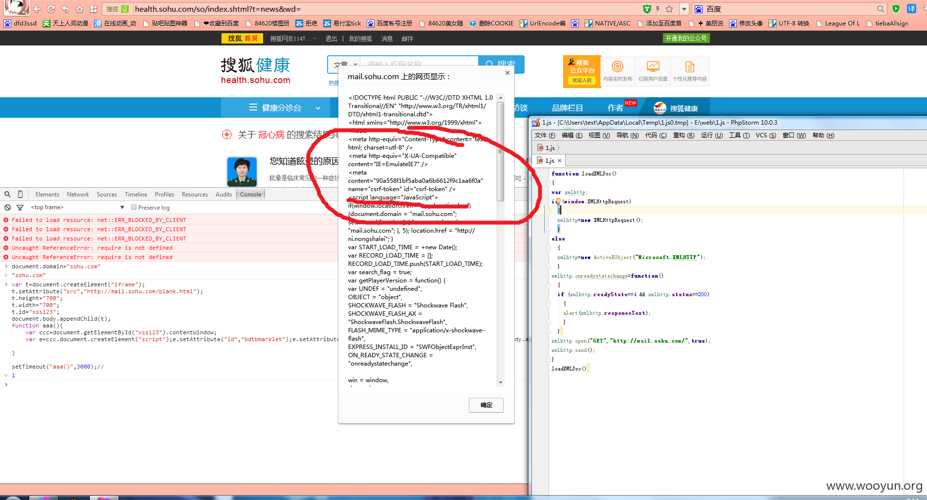This screenshot has width=927, height=500.
Task: Open the 品牌栏目 nav item
Action: 567,108
